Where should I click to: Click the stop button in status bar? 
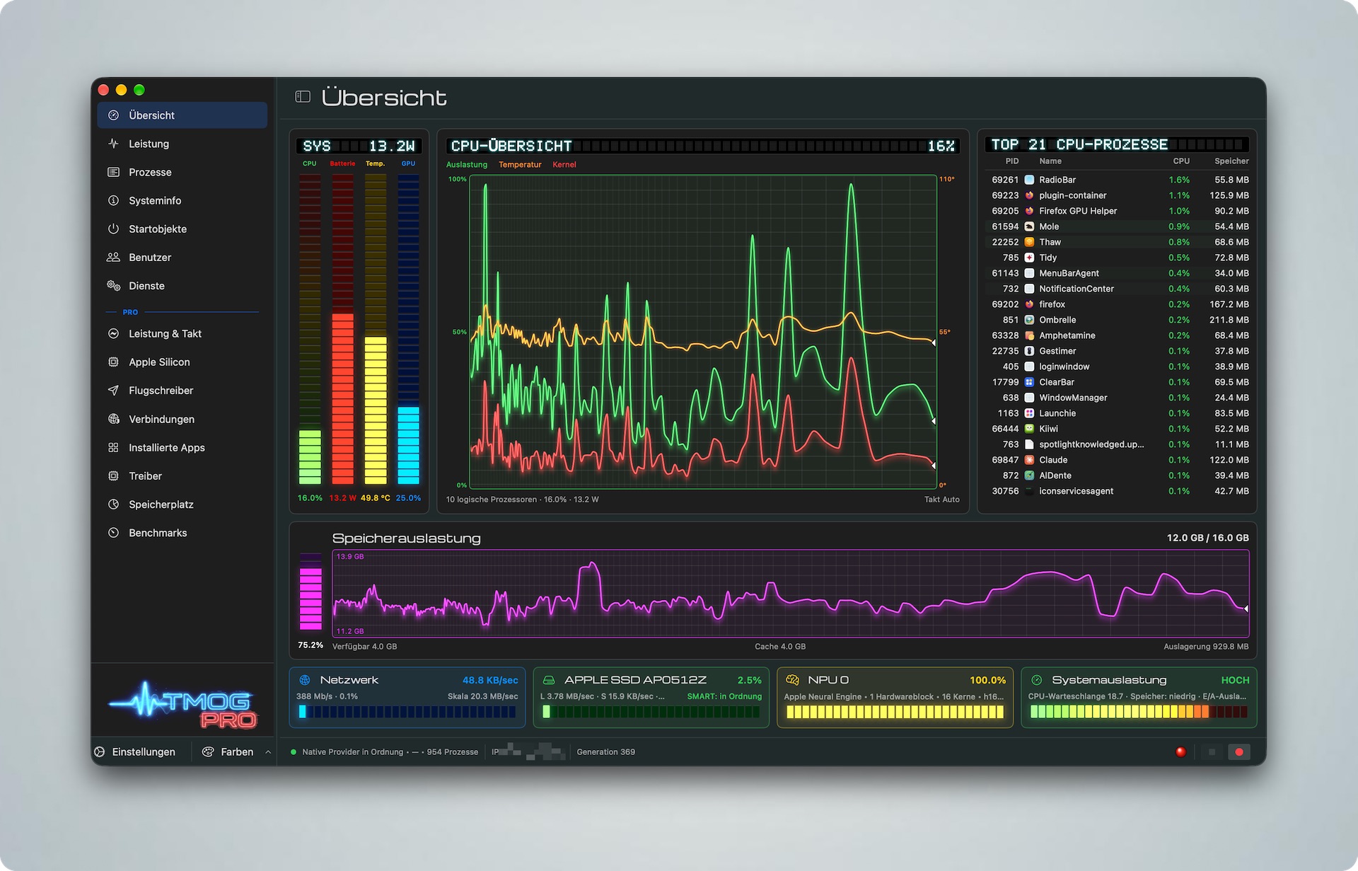pos(1212,751)
